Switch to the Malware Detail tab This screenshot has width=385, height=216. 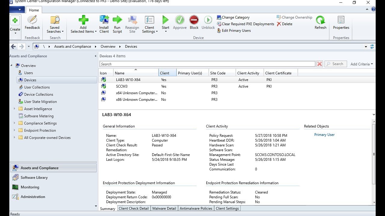click(x=164, y=208)
